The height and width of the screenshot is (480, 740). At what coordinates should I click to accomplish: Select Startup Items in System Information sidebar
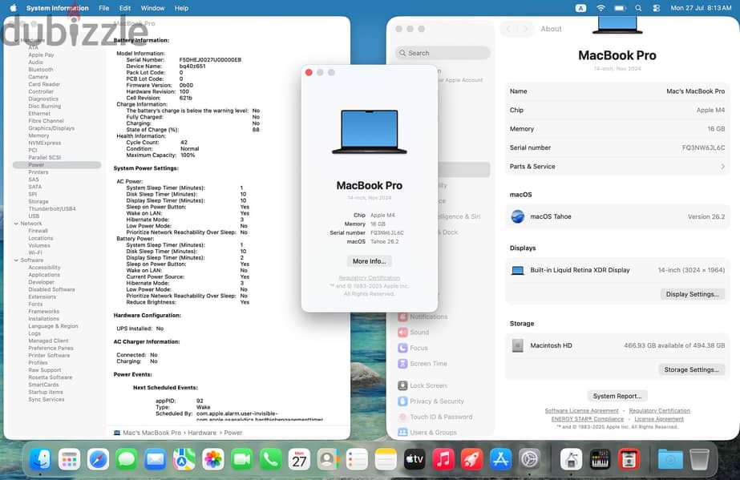pyautogui.click(x=46, y=393)
